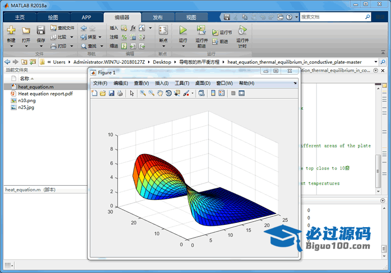The width and height of the screenshot is (391, 273).
Task: Click the comment percent icon
Action: click(124, 37)
